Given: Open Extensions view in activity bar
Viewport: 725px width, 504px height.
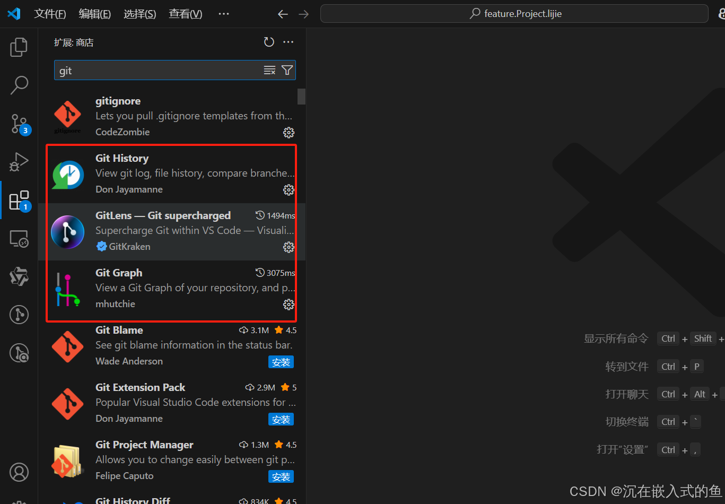Looking at the screenshot, I should point(20,201).
